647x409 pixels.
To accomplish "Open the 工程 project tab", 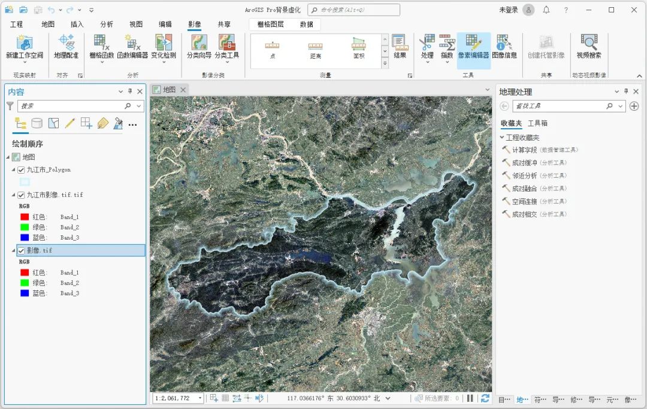I will (17, 25).
